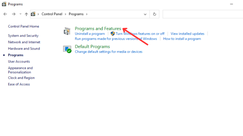Image resolution: width=243 pixels, height=136 pixels.
Task: Expand chevron after Control Panel breadcrumb
Action: pos(65,14)
